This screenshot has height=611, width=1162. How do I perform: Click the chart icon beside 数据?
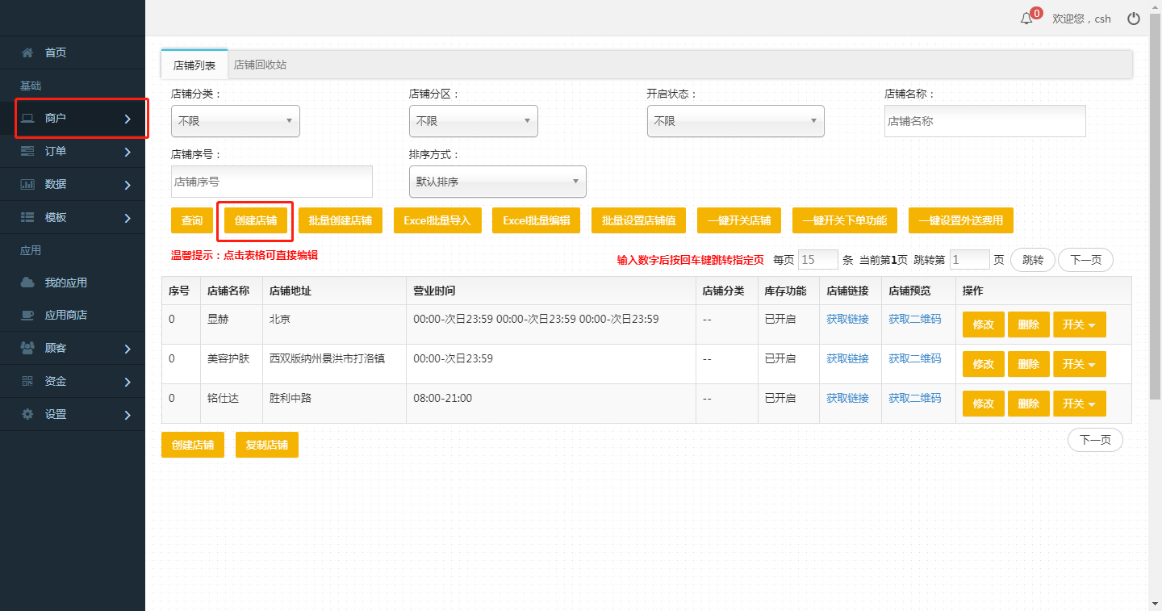[27, 184]
